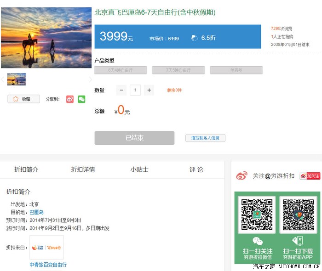Choose the 单房差 product option
The width and height of the screenshot is (322, 271).
[x=236, y=70]
